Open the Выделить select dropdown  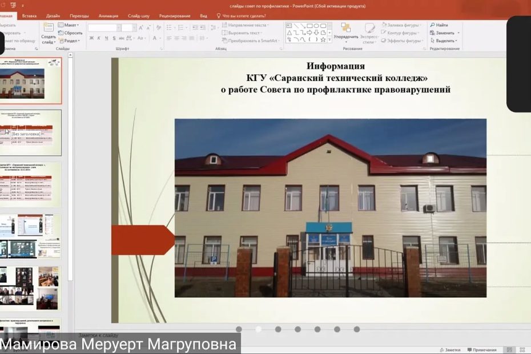444,41
